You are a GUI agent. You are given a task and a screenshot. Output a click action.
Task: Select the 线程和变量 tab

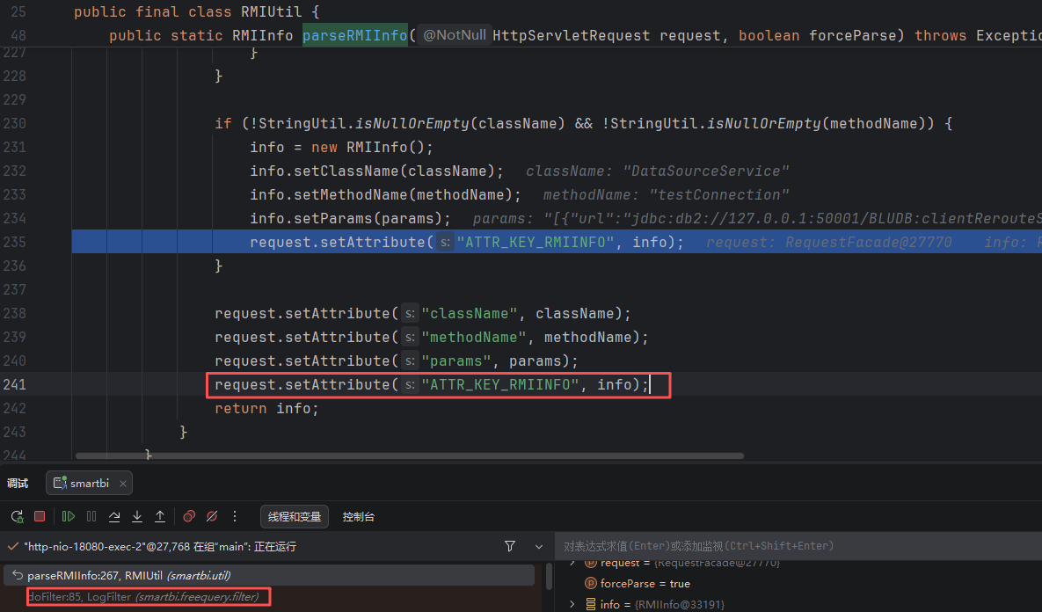(295, 517)
